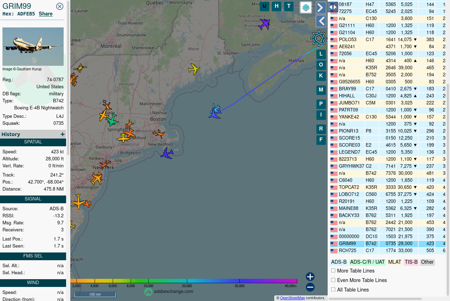The height and width of the screenshot is (301, 450).
Task: Select yellow aircraft over Maine
Action: click(x=194, y=69)
